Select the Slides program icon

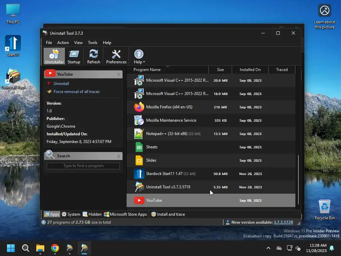click(x=139, y=160)
